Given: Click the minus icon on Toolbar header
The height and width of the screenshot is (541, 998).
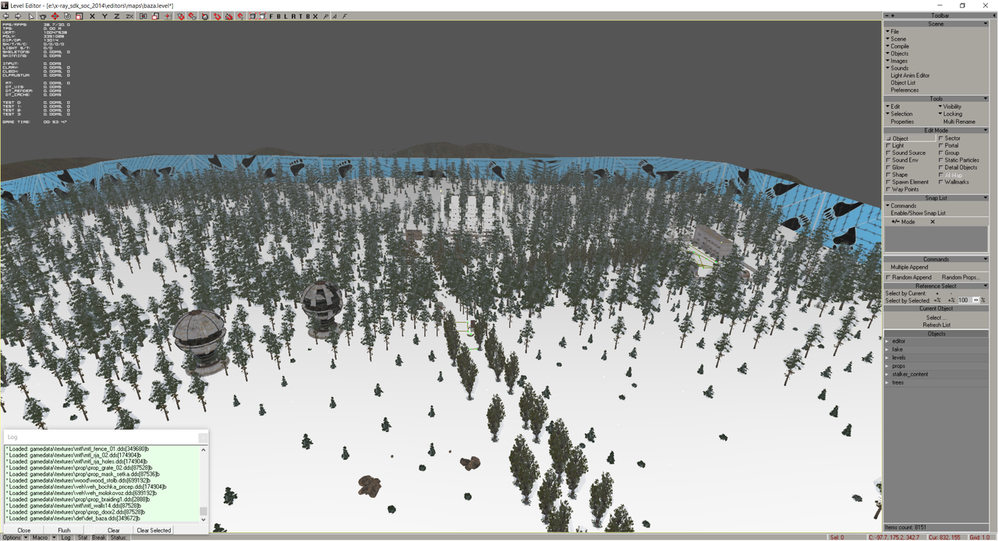Looking at the screenshot, I should point(887,16).
